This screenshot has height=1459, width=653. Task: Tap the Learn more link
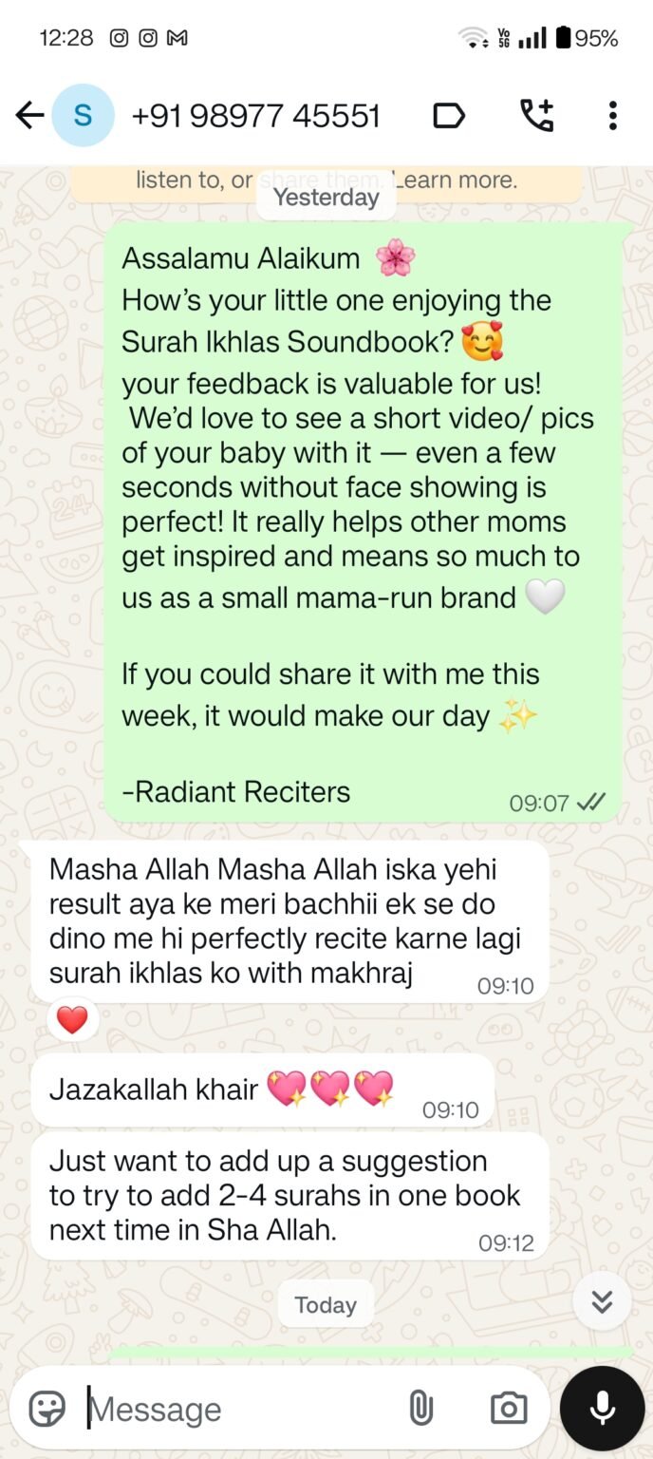[x=458, y=180]
